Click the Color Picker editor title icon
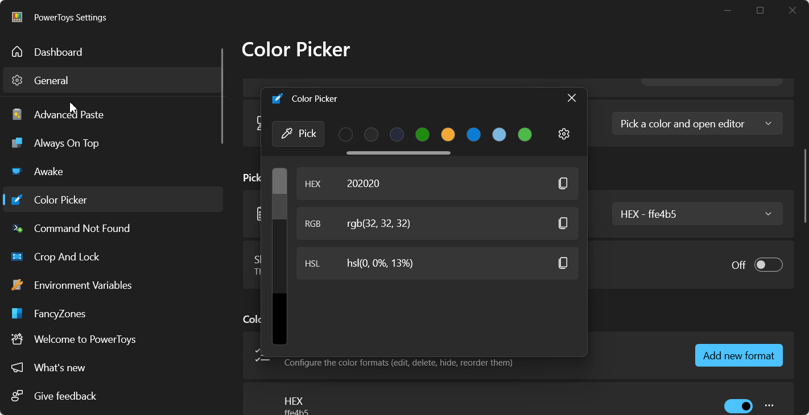 [x=277, y=98]
